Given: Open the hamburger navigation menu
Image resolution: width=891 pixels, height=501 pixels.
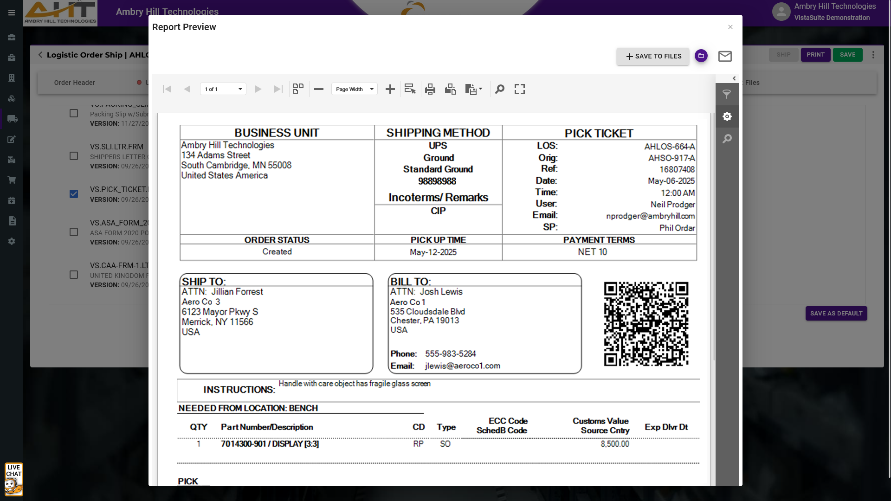Looking at the screenshot, I should tap(12, 13).
